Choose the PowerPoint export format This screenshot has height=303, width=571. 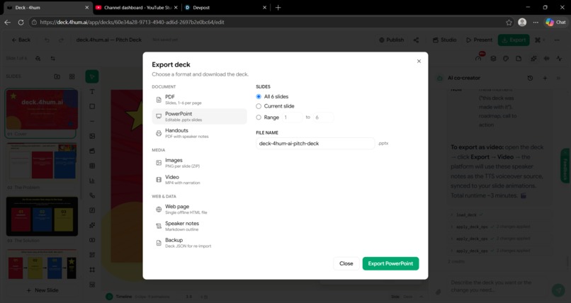(199, 116)
